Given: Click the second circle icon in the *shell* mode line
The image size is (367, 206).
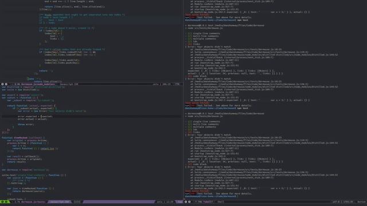Looking at the screenshot, I should 189,202.
